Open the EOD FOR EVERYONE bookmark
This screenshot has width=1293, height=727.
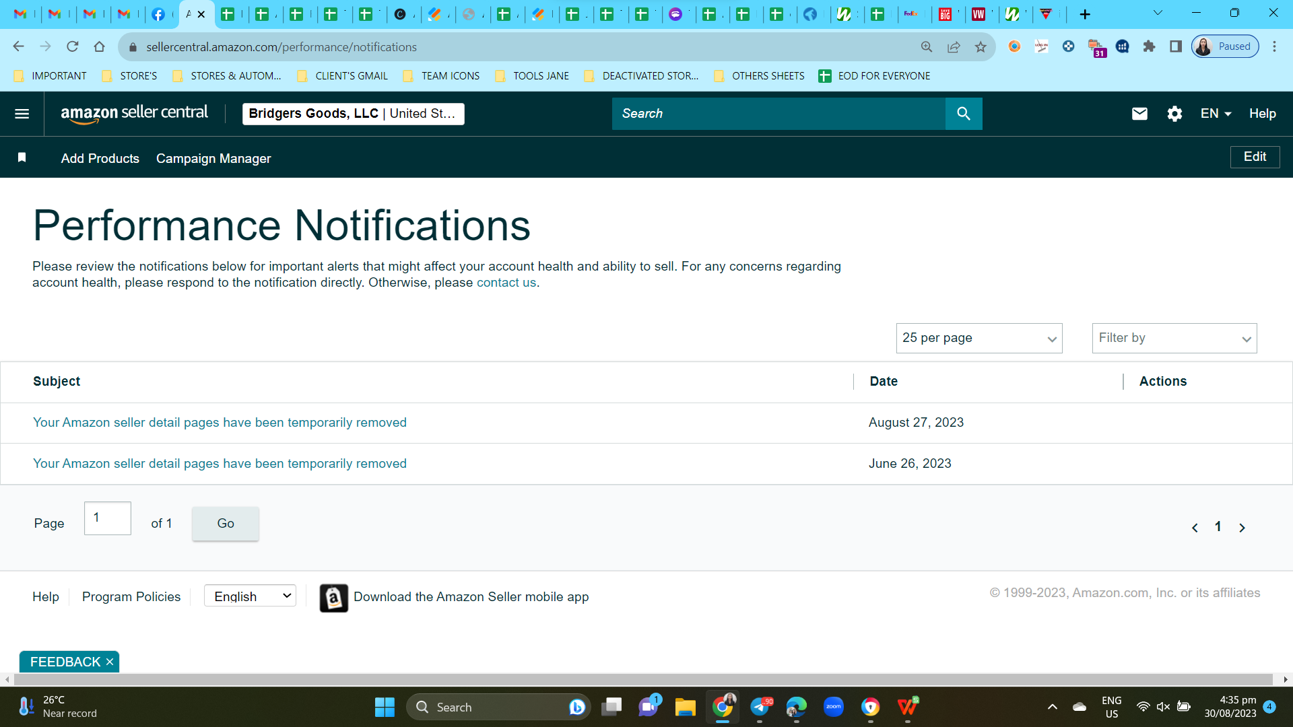(x=875, y=76)
